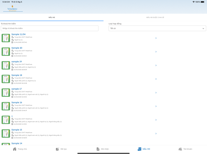Screen dimensions: 207x155
Task: Click Sample 16 Trung tâm CNTT MobiFone text
Action: click(23, 105)
